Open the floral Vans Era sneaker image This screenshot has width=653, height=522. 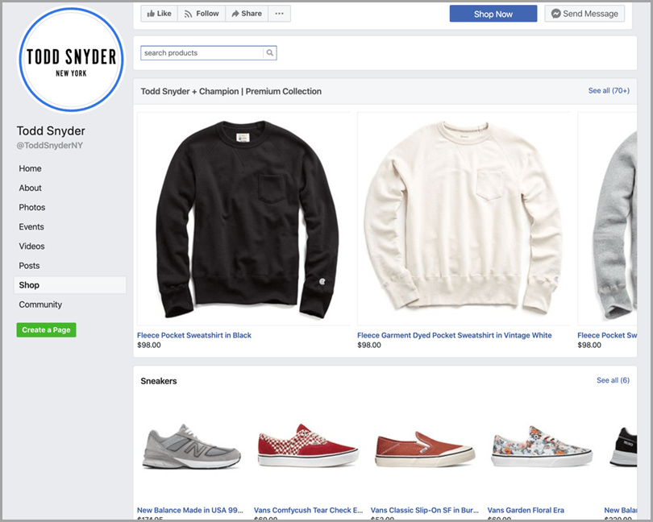tap(542, 448)
